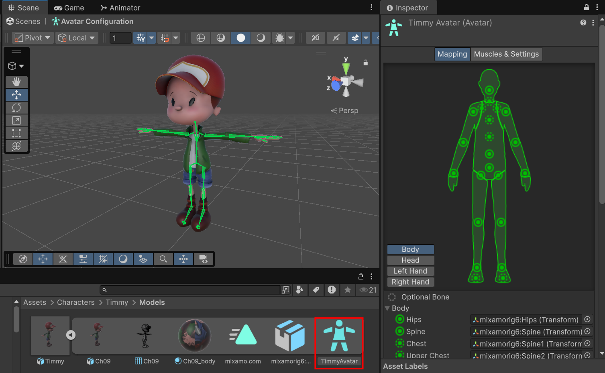Open the Pivot dropdown
The height and width of the screenshot is (373, 605).
click(x=33, y=38)
